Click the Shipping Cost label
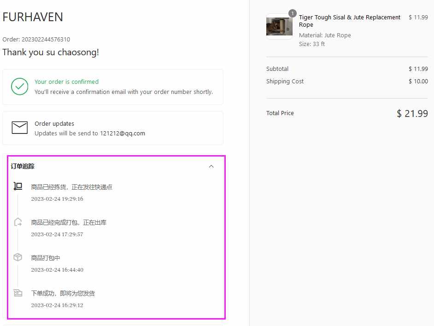Viewport: 434px width, 326px height. pyautogui.click(x=285, y=81)
